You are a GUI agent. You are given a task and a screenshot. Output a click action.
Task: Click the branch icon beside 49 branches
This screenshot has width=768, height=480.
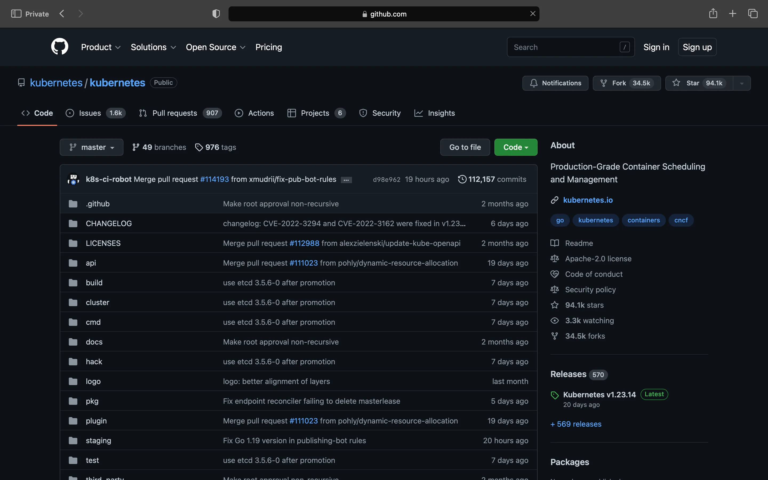(x=136, y=147)
